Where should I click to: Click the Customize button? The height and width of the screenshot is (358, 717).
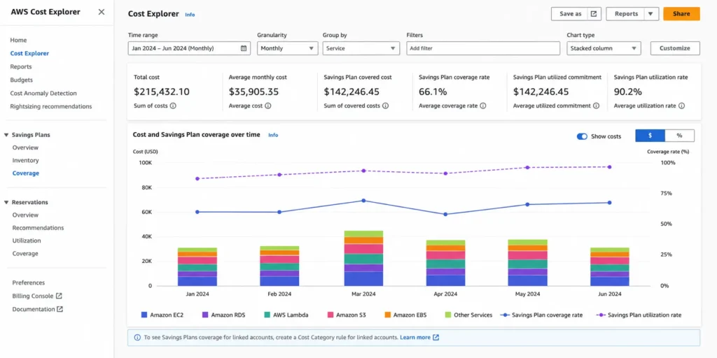coord(675,48)
